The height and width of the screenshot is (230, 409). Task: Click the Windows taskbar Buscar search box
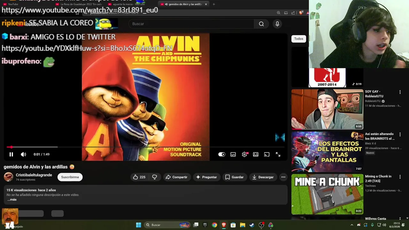click(167, 225)
